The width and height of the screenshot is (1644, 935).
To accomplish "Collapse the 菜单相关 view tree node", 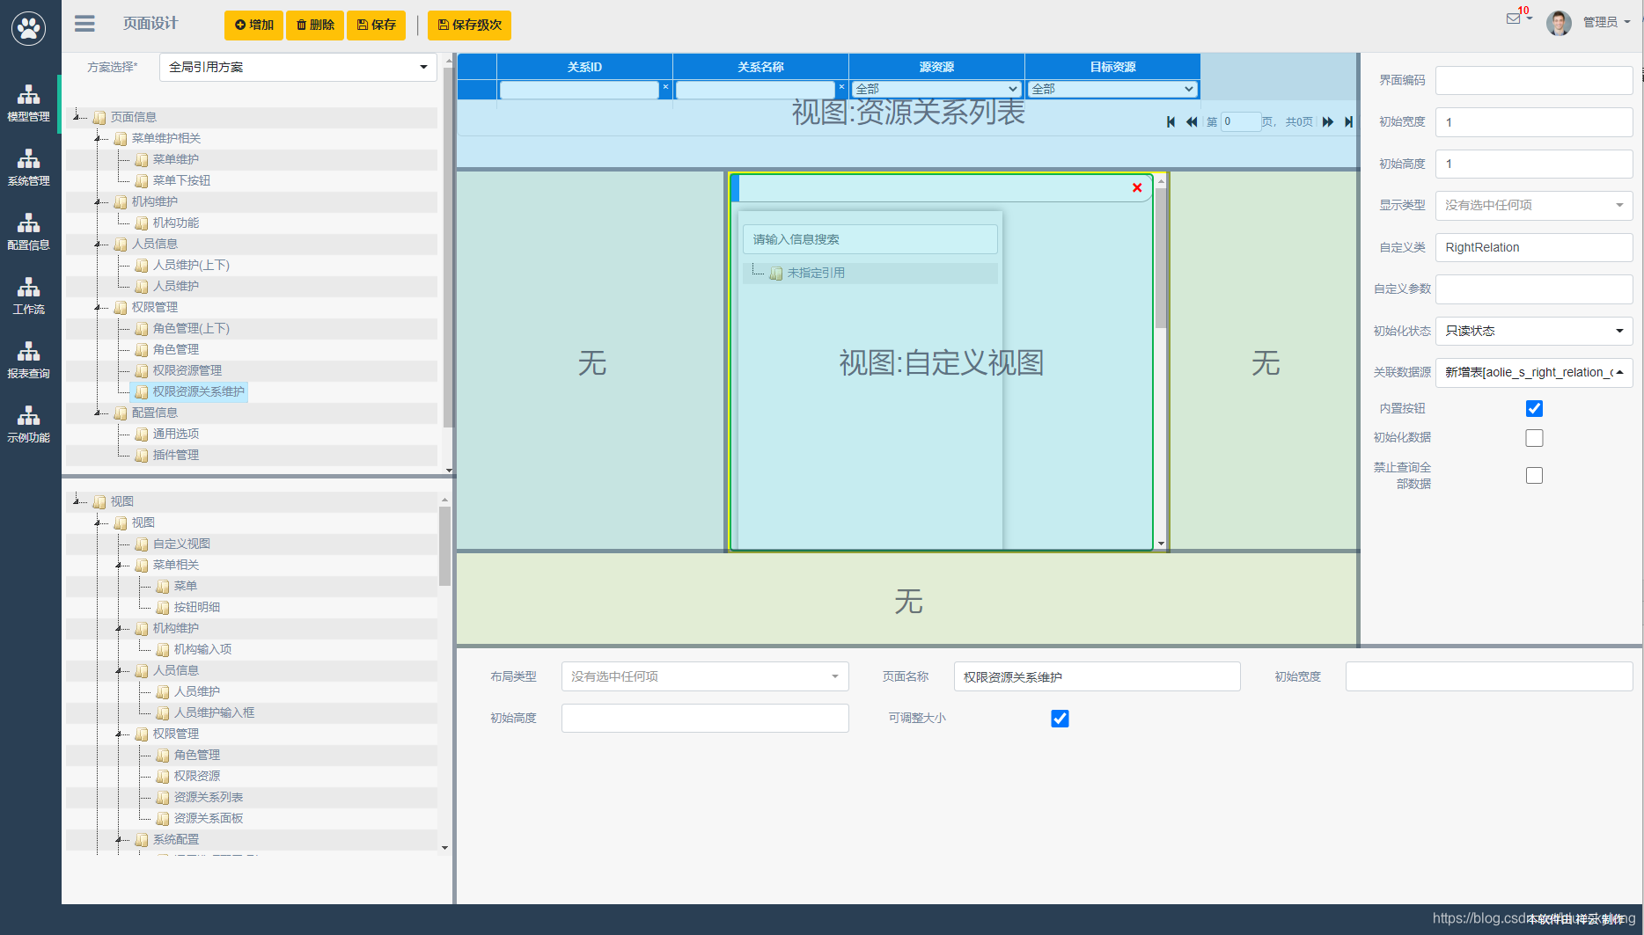I will [x=119, y=565].
